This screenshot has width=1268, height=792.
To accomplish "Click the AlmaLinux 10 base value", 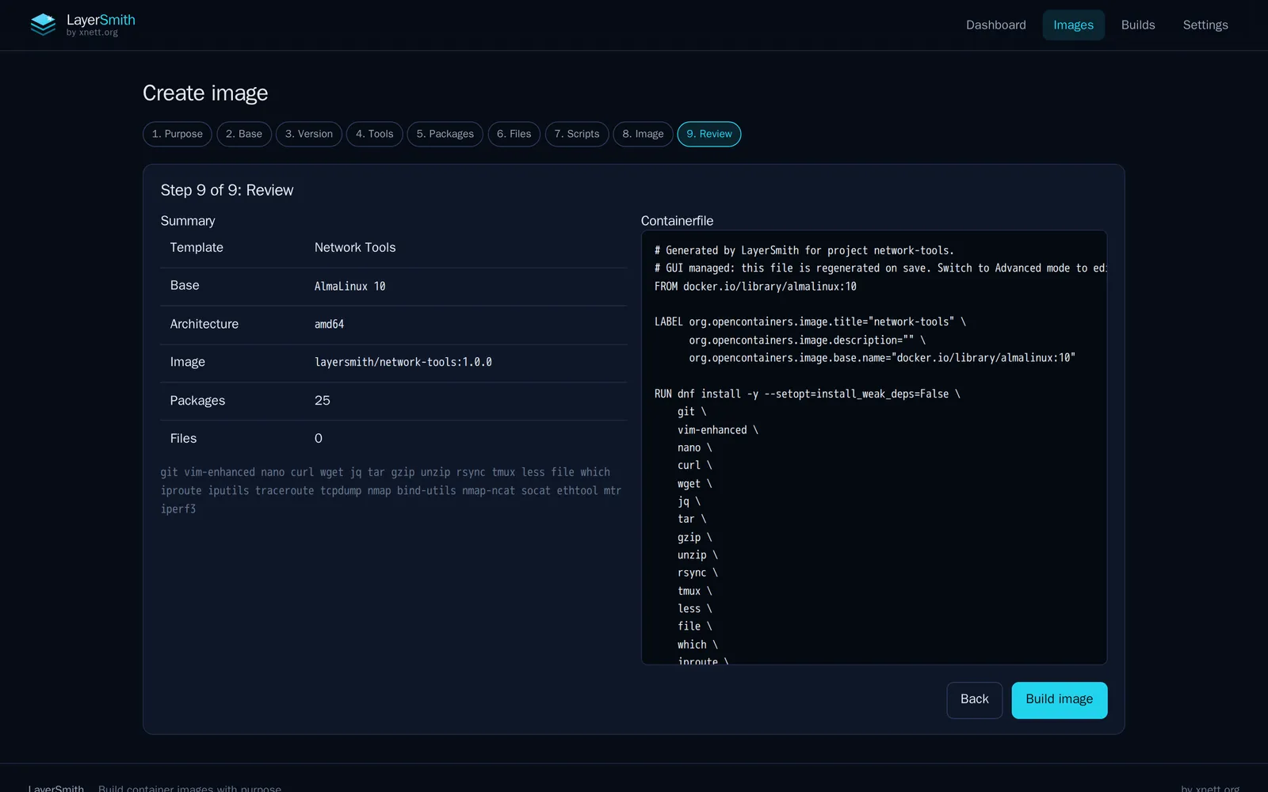I will point(350,287).
